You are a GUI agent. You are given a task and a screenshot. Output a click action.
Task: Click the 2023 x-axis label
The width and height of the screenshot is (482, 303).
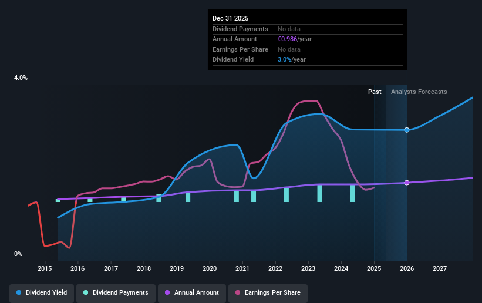[x=308, y=268]
